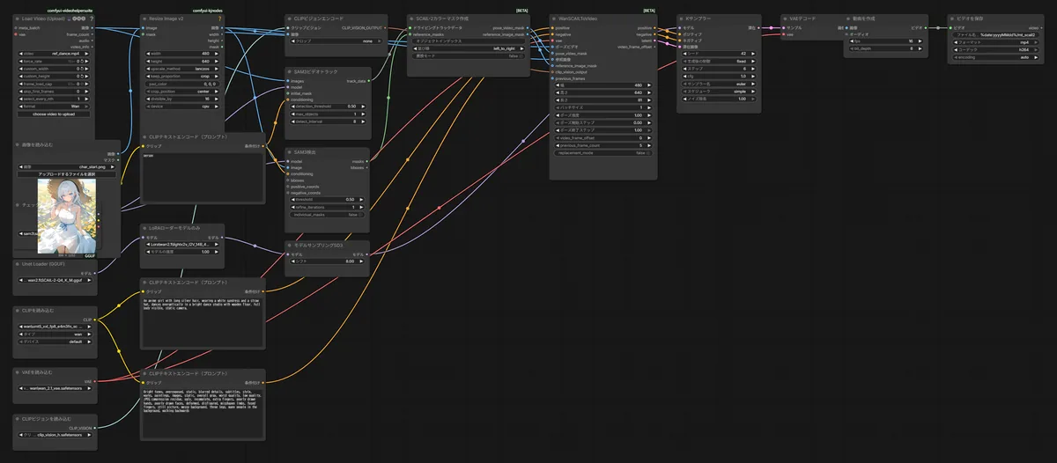
Task: Collapse the ビデオを保存 node dot
Action: pyautogui.click(x=952, y=18)
